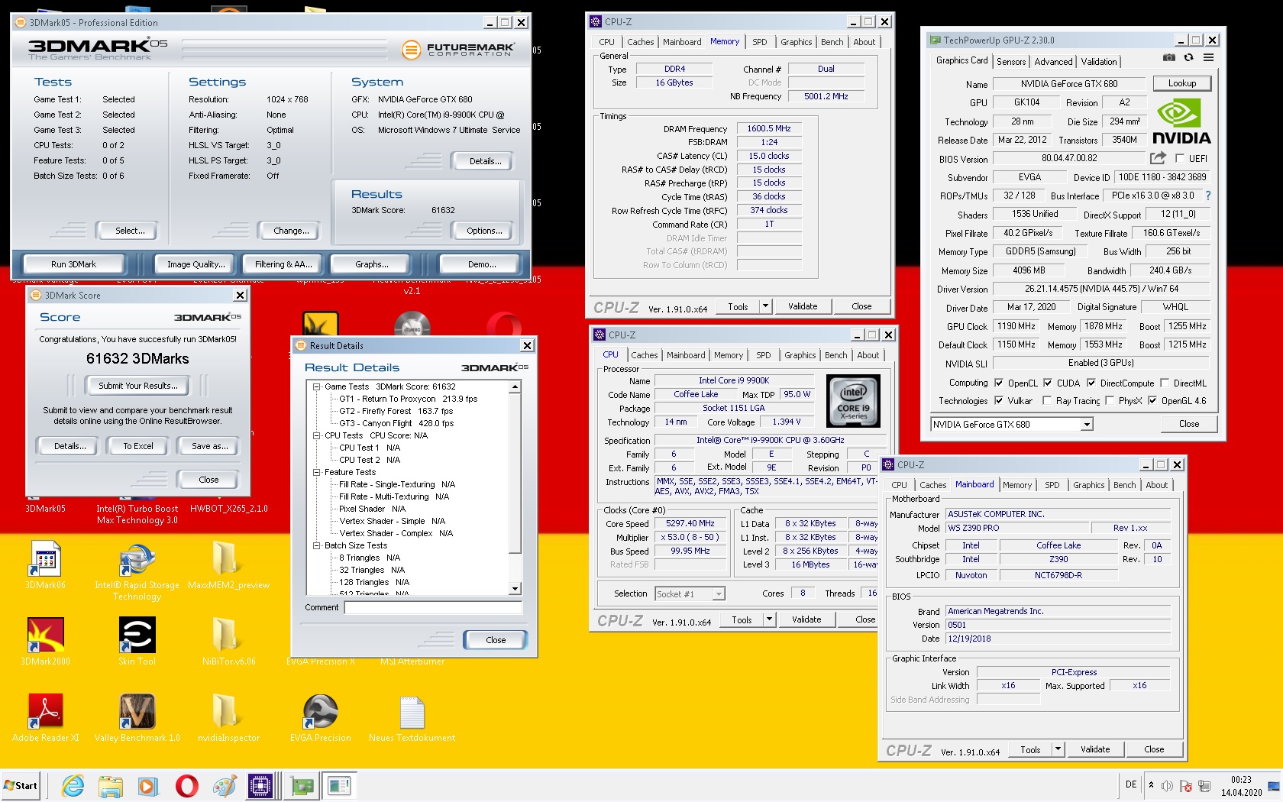This screenshot has width=1283, height=802.
Task: Collapse the CPU Tests tree node
Action: click(x=316, y=435)
